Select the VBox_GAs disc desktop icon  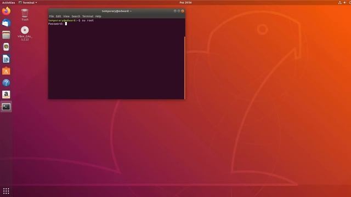(25, 33)
